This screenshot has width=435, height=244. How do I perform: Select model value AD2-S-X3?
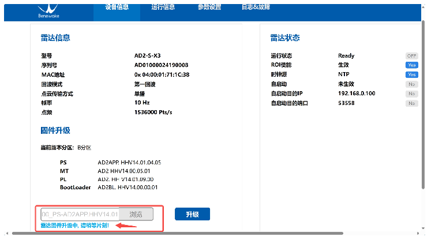(x=147, y=56)
